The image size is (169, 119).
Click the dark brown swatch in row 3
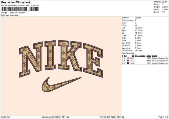coord(128,63)
